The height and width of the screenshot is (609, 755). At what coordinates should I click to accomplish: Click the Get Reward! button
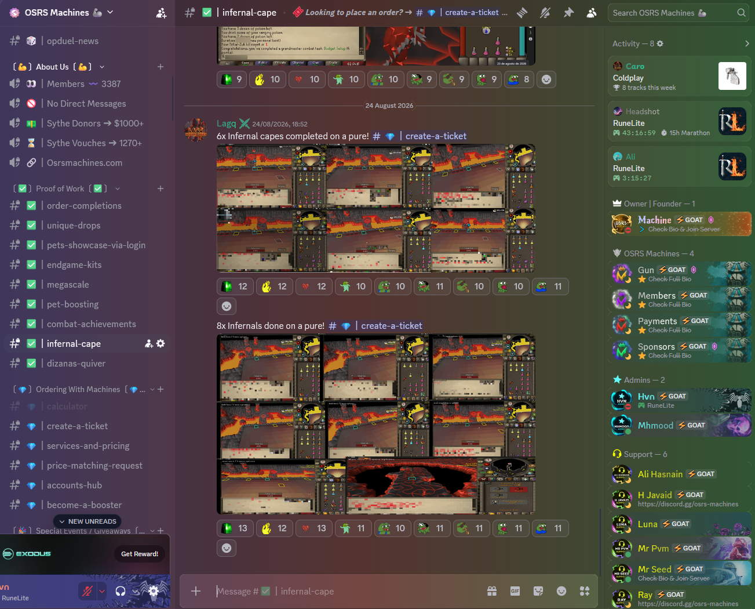(140, 554)
